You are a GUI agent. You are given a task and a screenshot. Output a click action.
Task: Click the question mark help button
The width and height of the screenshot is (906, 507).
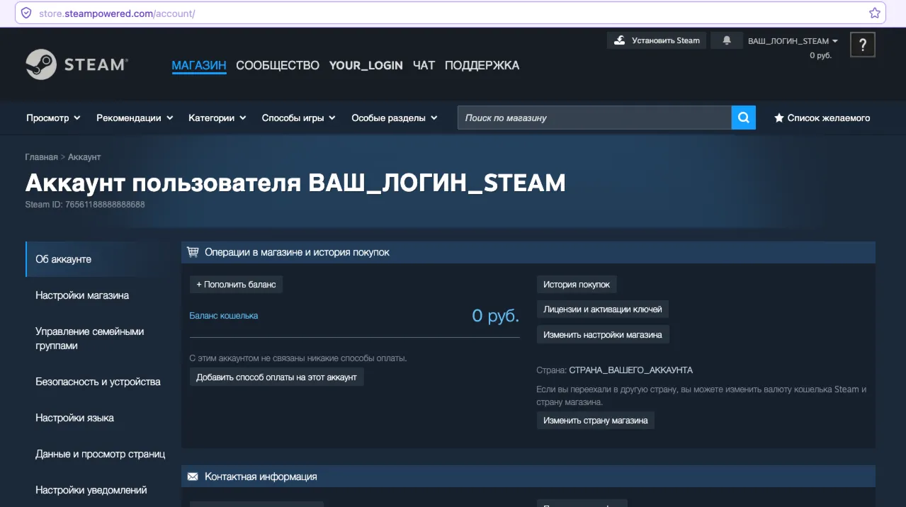click(863, 45)
